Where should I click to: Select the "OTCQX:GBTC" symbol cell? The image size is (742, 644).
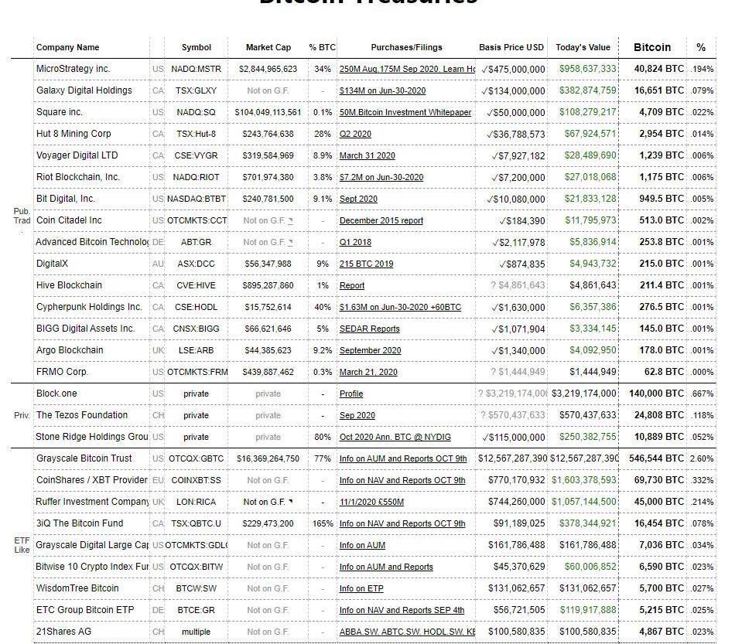pos(196,459)
